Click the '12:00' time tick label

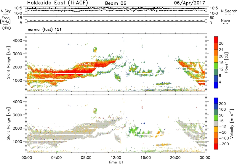116,158
